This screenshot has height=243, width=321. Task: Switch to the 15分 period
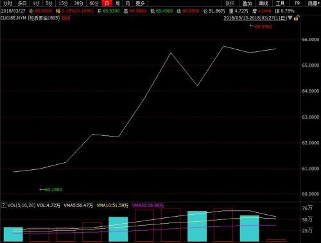tap(63, 3)
